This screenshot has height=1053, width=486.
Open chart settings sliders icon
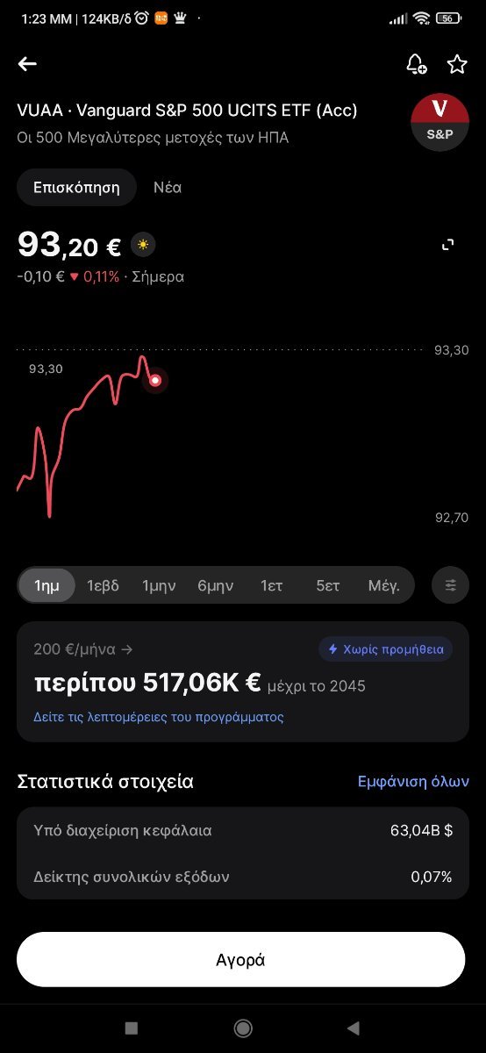[x=451, y=585]
